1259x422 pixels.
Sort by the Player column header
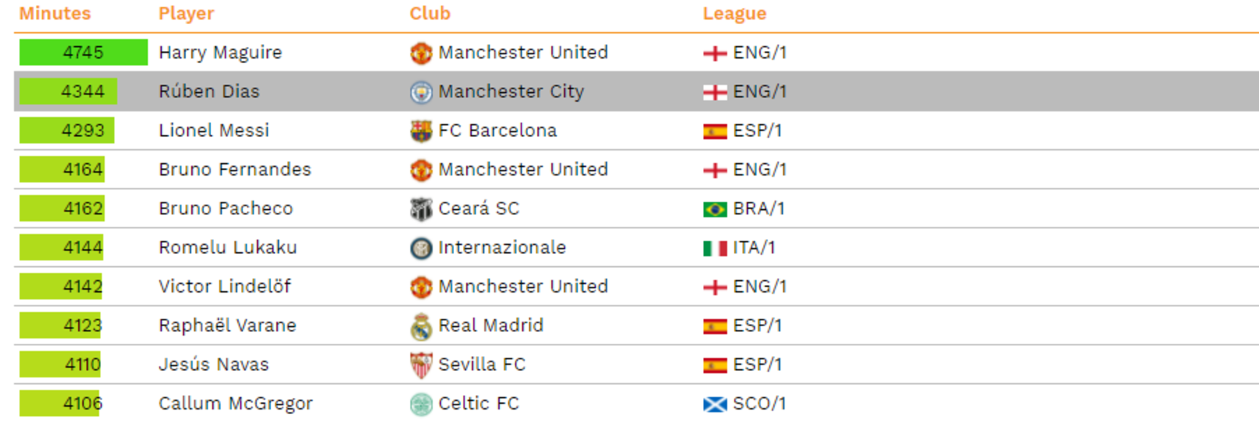[186, 13]
